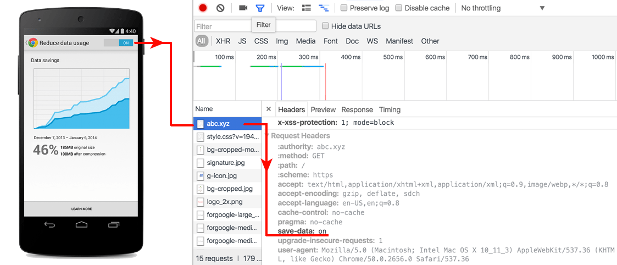Select the signature.jpg request
The image size is (617, 265).
[227, 163]
